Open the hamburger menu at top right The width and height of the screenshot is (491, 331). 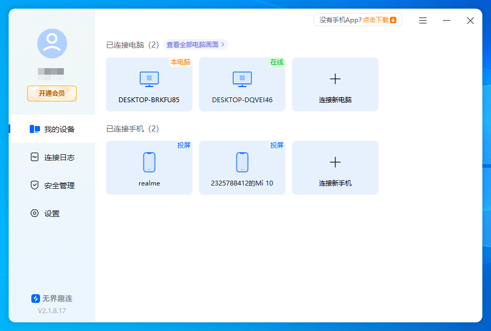pyautogui.click(x=422, y=20)
